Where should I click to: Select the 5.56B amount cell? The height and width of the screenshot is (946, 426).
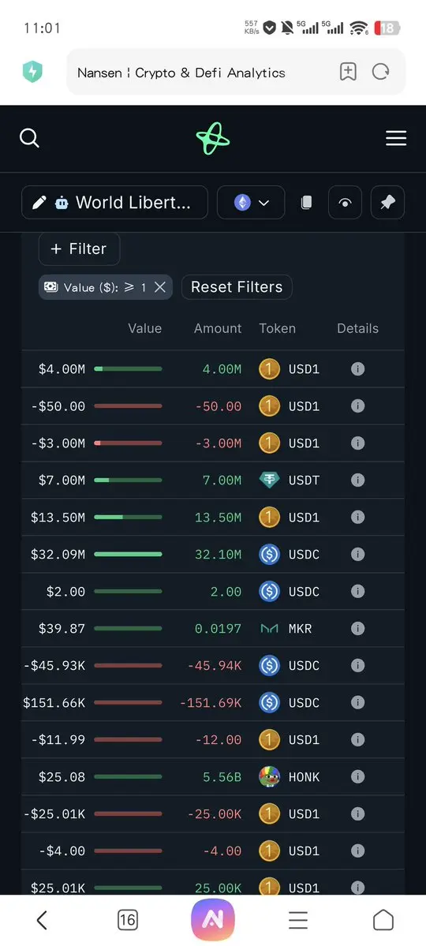click(222, 777)
